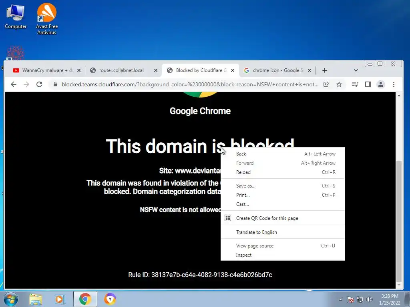Click the QR code icon in menu
Image resolution: width=410 pixels, height=307 pixels.
[228, 218]
